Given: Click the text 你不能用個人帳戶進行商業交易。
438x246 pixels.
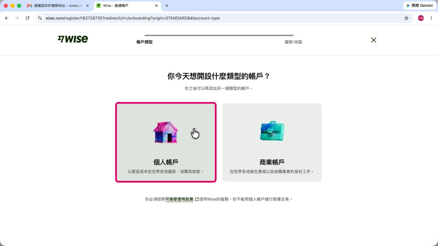Looking at the screenshot, I should tap(262, 199).
